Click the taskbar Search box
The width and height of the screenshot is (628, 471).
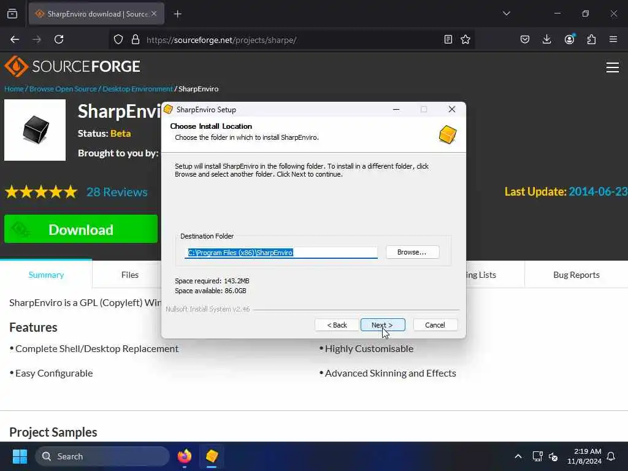(x=102, y=456)
